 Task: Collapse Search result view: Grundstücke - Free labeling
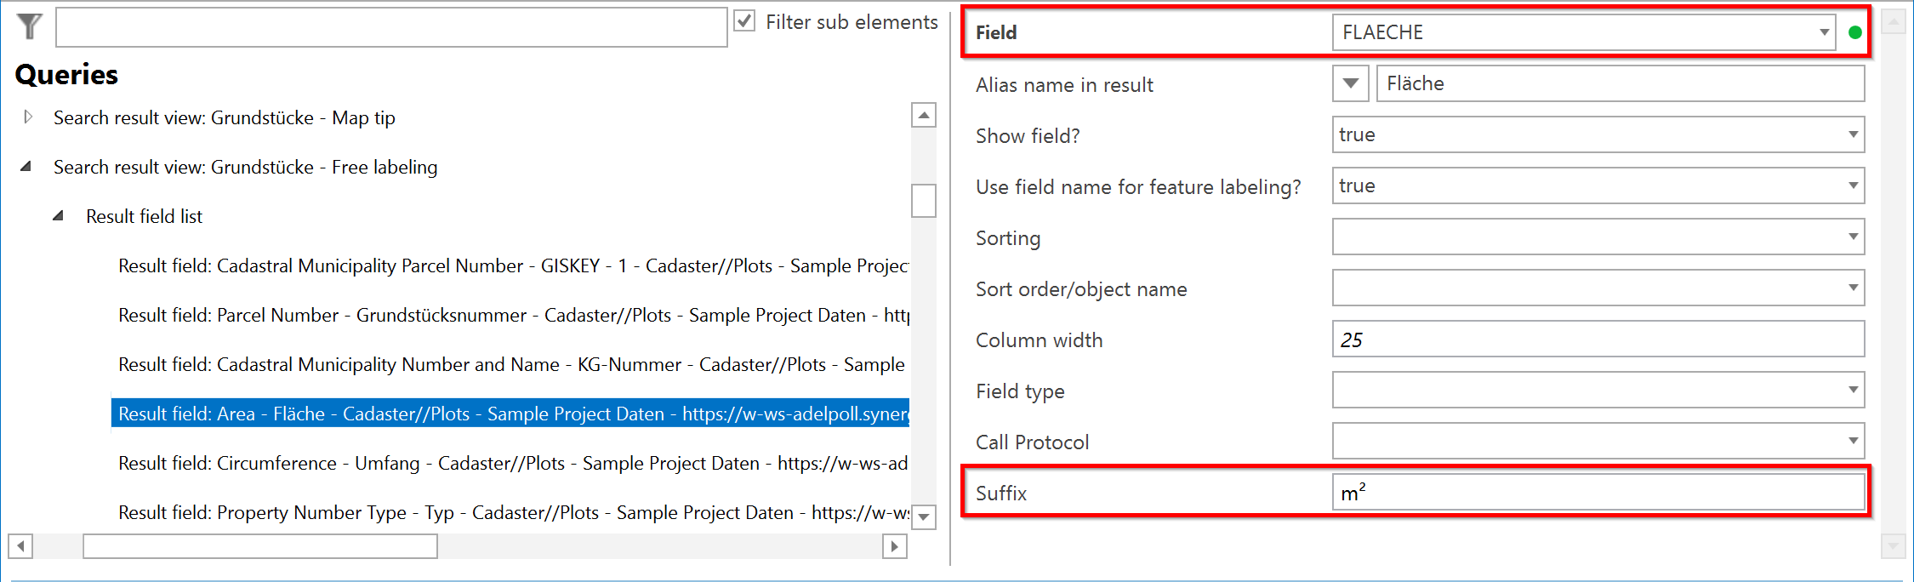[26, 167]
